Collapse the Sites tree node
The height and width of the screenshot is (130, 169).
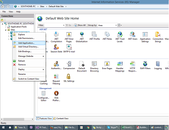point(5,30)
